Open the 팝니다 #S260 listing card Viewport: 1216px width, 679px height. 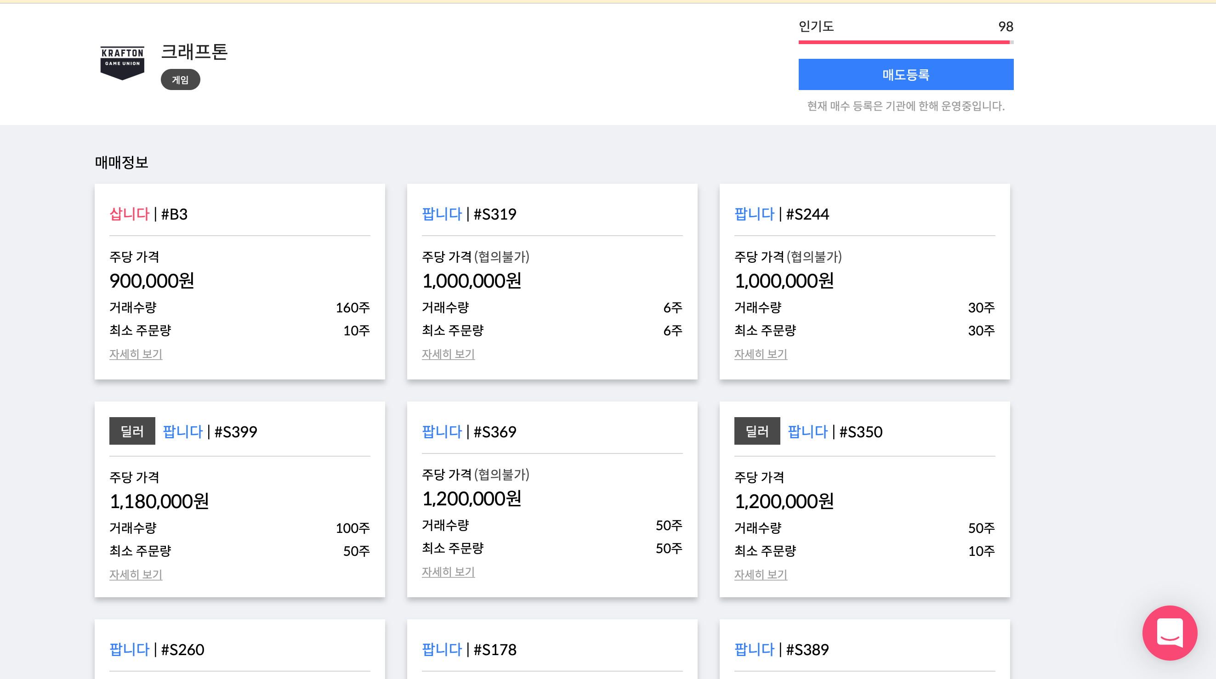click(x=157, y=649)
